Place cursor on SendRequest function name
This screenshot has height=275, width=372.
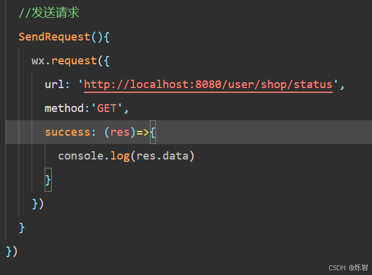[54, 37]
